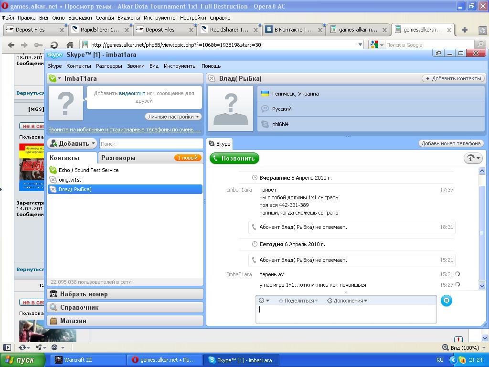489x367 pixels.
Task: Click Влад profile avatar placeholder
Action: pos(231,108)
